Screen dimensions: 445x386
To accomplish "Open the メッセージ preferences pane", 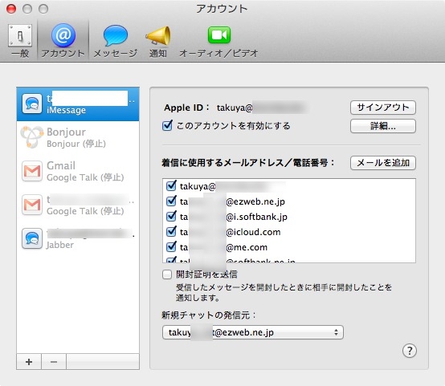I will (115, 41).
